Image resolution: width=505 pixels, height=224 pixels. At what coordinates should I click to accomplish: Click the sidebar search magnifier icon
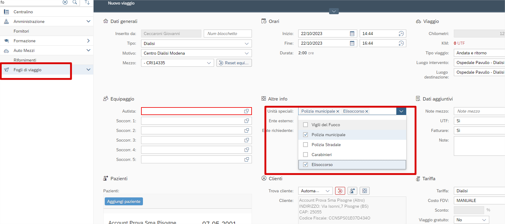tap(75, 2)
